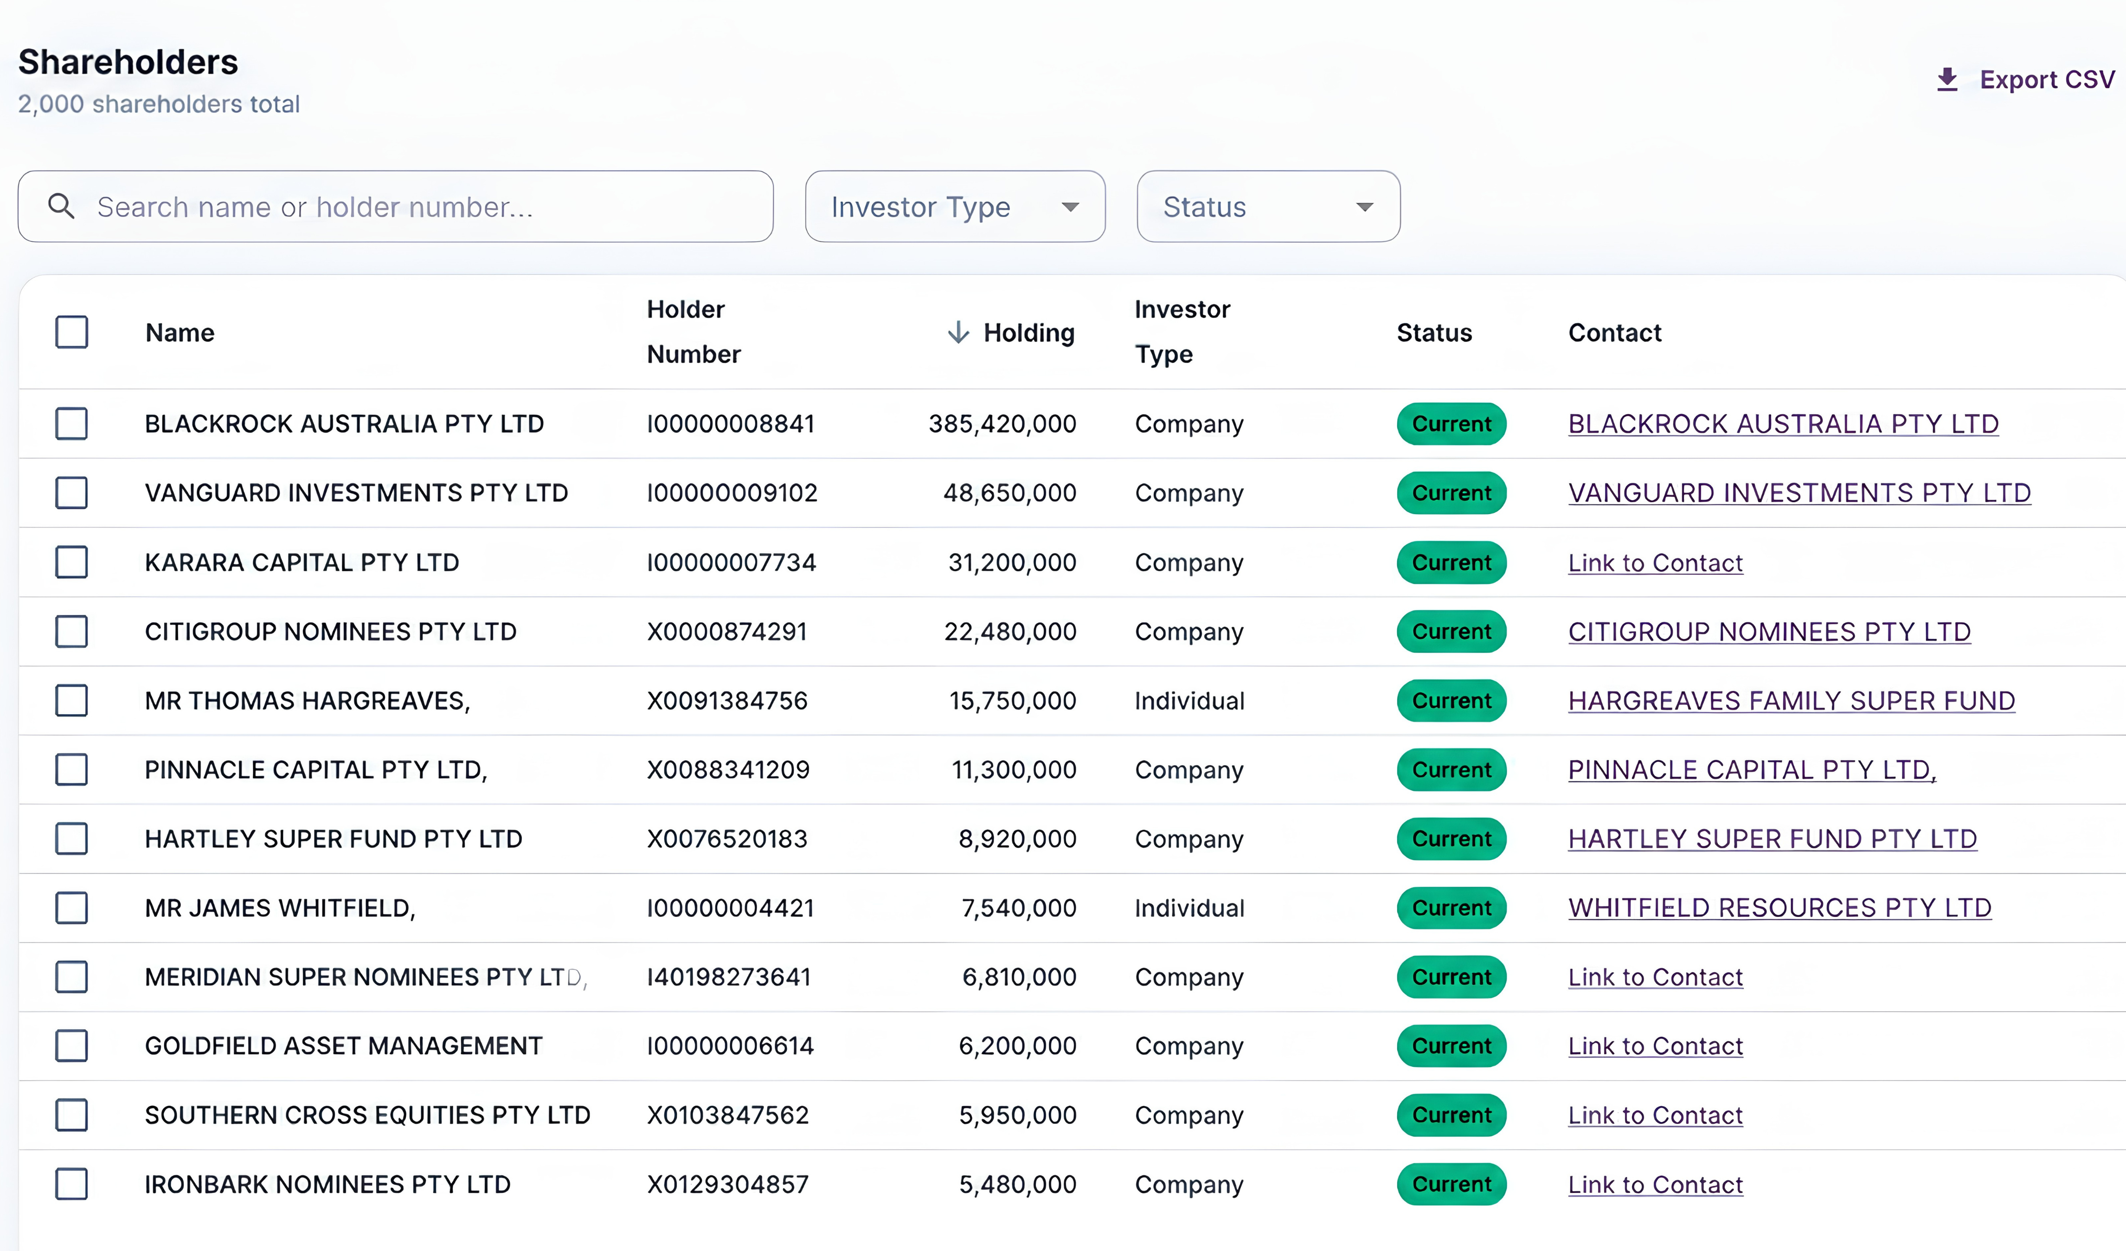This screenshot has height=1251, width=2126.
Task: Sort by the Status column header
Action: pyautogui.click(x=1434, y=333)
